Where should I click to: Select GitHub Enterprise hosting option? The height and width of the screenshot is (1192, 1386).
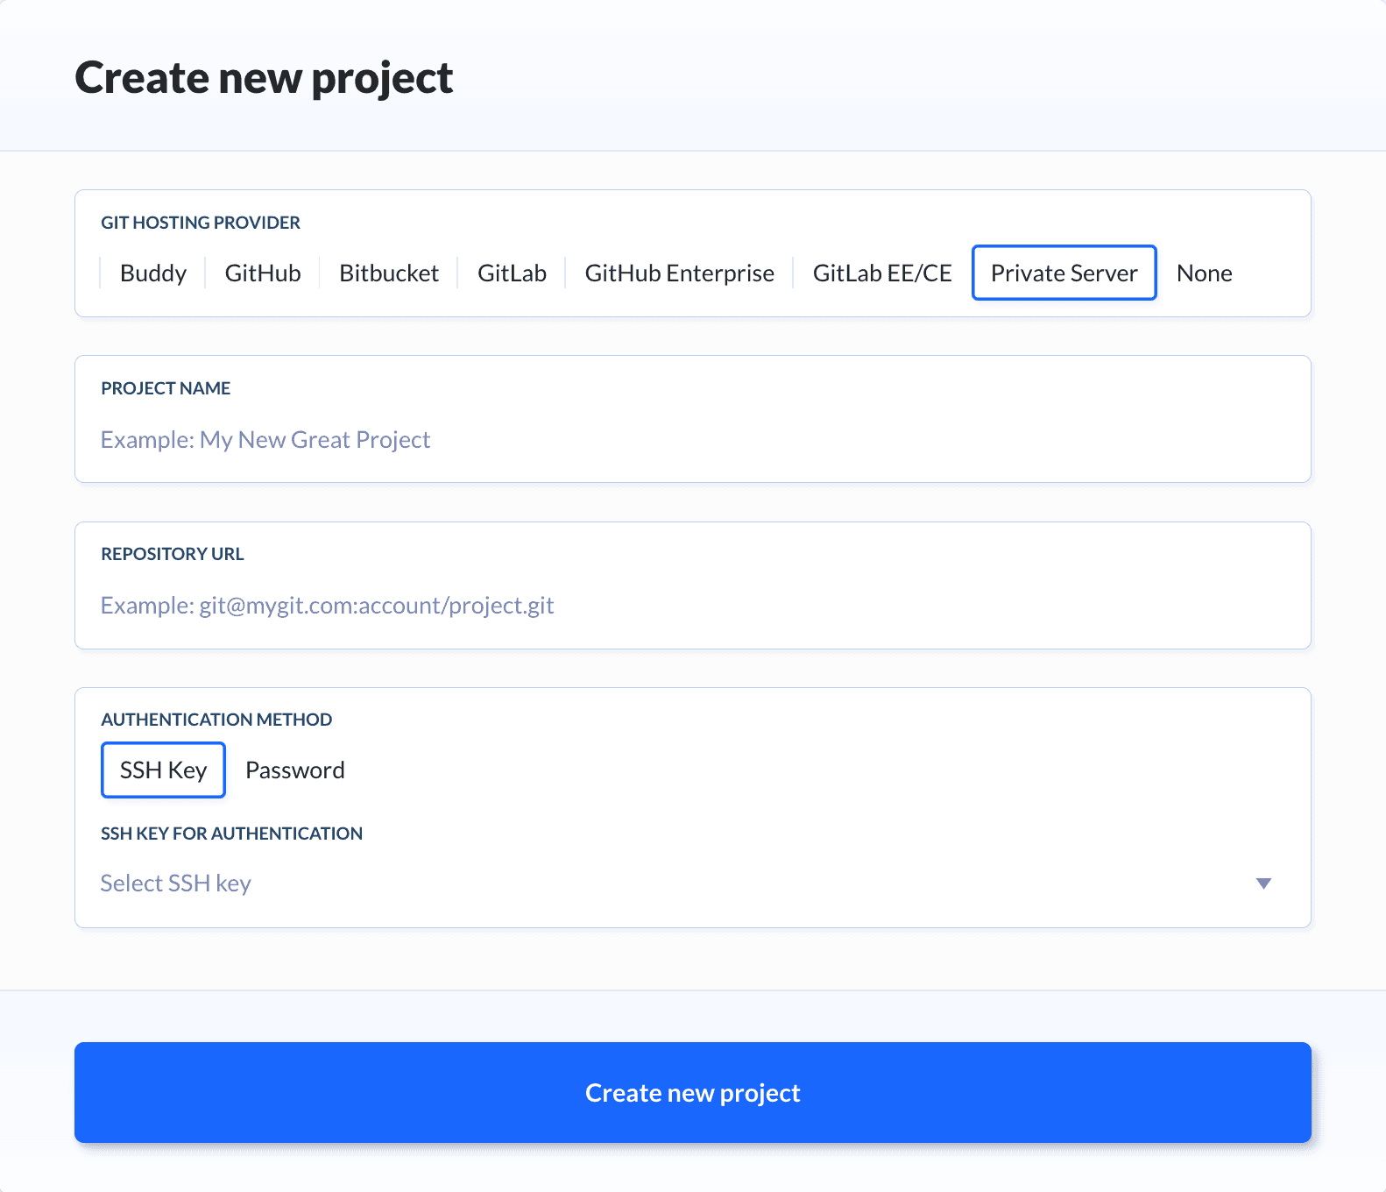pos(680,273)
